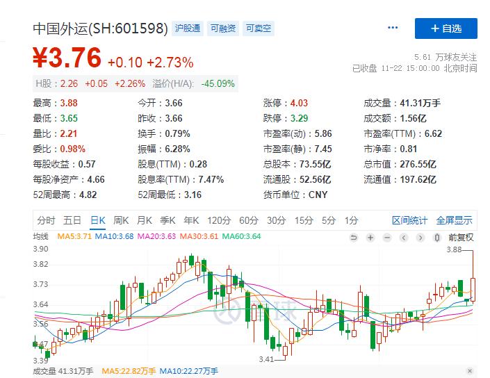
Task: Select the 日K chart tab
Action: click(x=97, y=220)
